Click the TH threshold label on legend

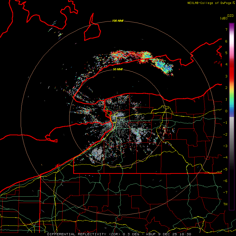click(225, 204)
